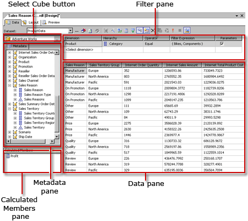
Task: Switch to the Preview tab
Action: coord(51,23)
